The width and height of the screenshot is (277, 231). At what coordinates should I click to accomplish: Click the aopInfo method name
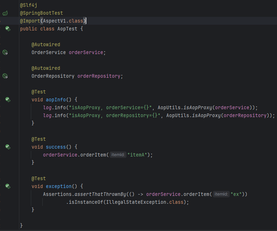pyautogui.click(x=56, y=100)
